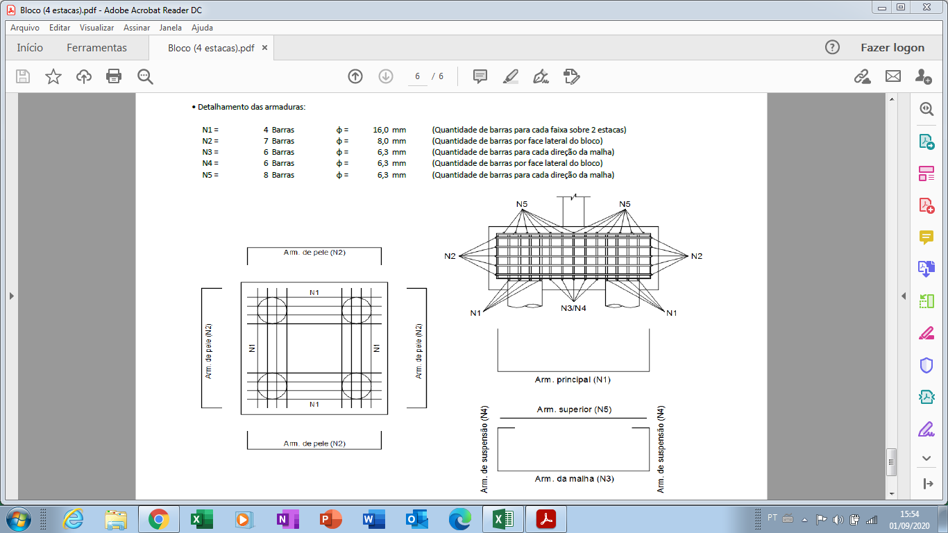This screenshot has width=948, height=533.
Task: Open Export PDF tool in right pane
Action: [x=926, y=142]
